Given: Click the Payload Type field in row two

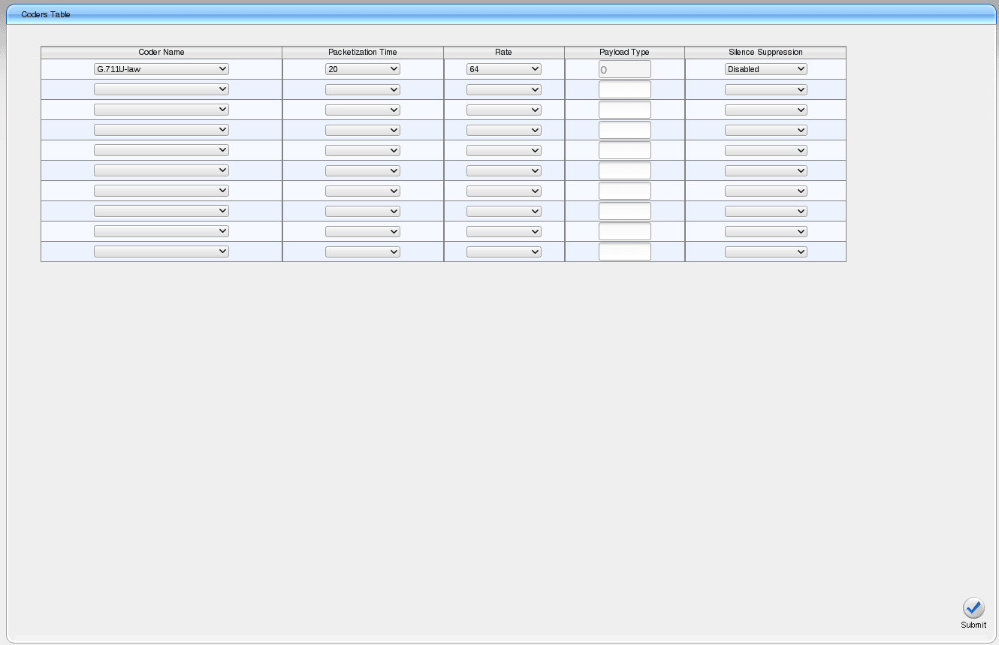Looking at the screenshot, I should [625, 89].
